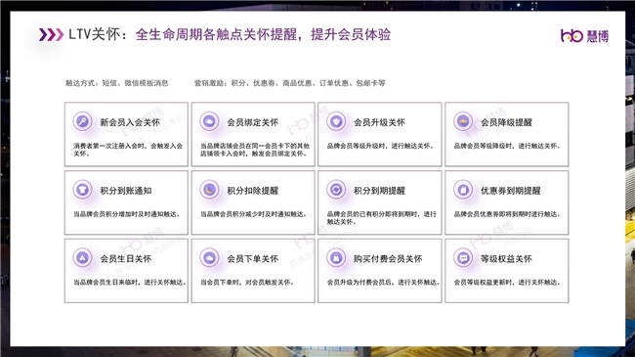Click the 会员下单关怀 card icon
The height and width of the screenshot is (357, 635).
tap(209, 257)
